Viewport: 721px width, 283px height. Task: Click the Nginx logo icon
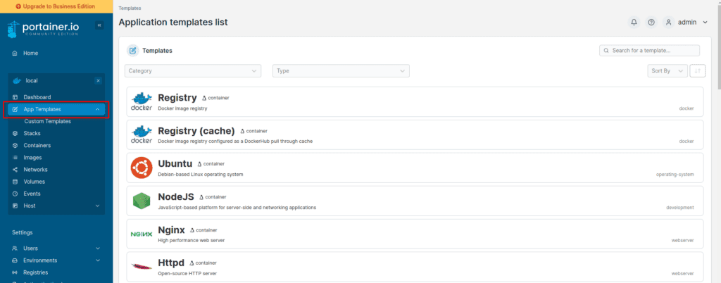[141, 234]
